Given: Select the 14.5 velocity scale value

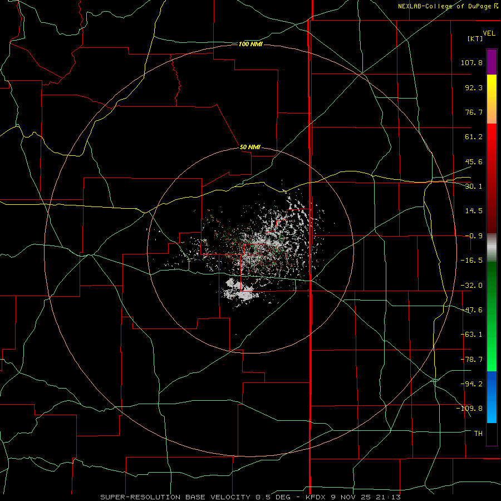Looking at the screenshot, I should click(474, 211).
